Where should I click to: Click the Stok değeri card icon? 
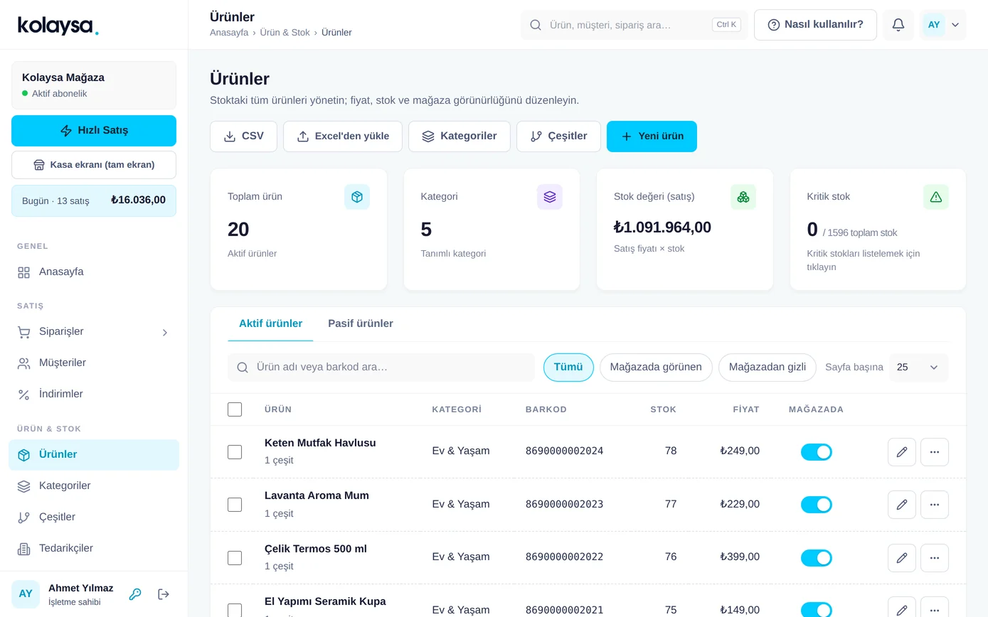pyautogui.click(x=743, y=197)
